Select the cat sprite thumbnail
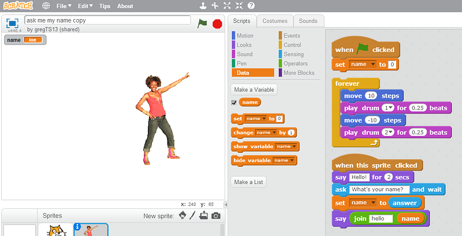 [55, 230]
